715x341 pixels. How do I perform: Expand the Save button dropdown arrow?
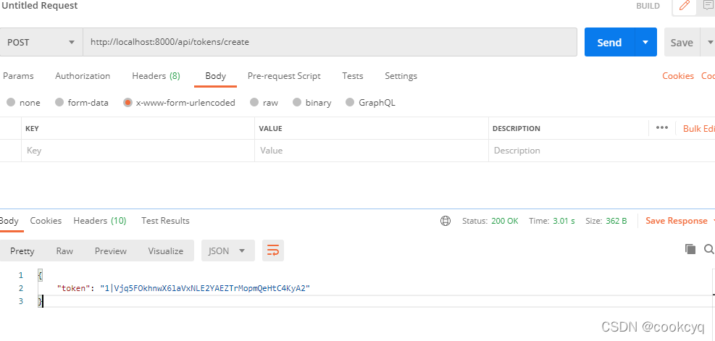(x=709, y=43)
